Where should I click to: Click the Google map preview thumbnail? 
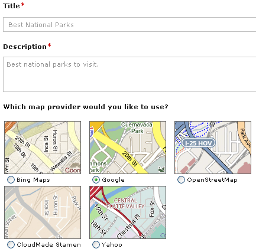(128, 148)
